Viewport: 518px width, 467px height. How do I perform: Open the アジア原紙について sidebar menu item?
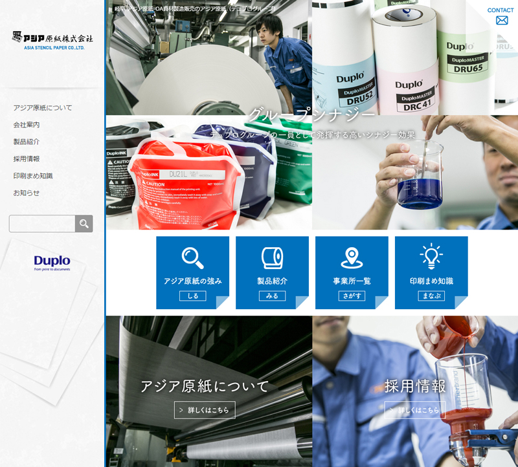coord(43,108)
